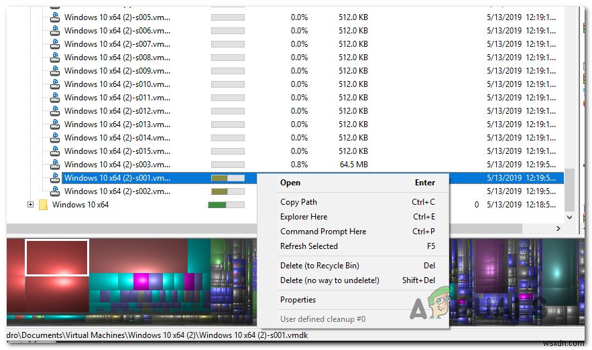Click the s003 vmdk file icon
Viewport: 592px width, 350px height.
[55, 164]
